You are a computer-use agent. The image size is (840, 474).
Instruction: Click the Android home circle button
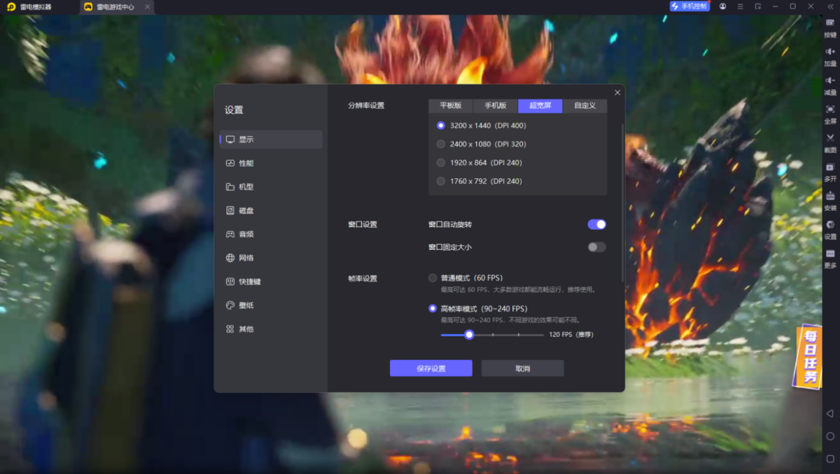[830, 436]
